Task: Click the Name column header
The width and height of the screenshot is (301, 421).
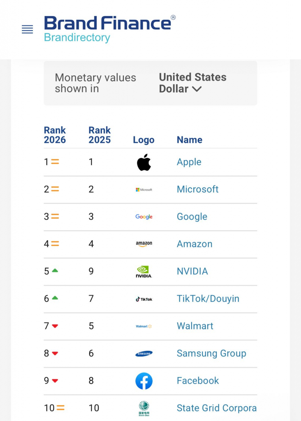Action: [x=190, y=140]
